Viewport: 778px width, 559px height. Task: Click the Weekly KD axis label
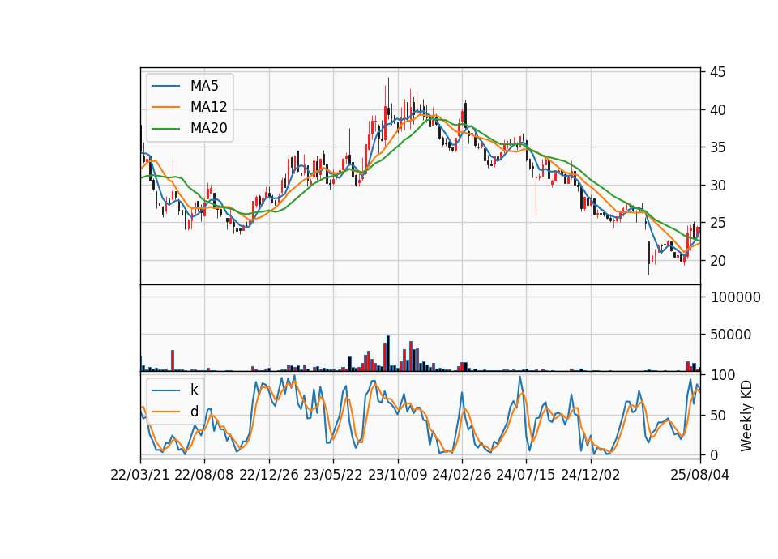pyautogui.click(x=746, y=416)
